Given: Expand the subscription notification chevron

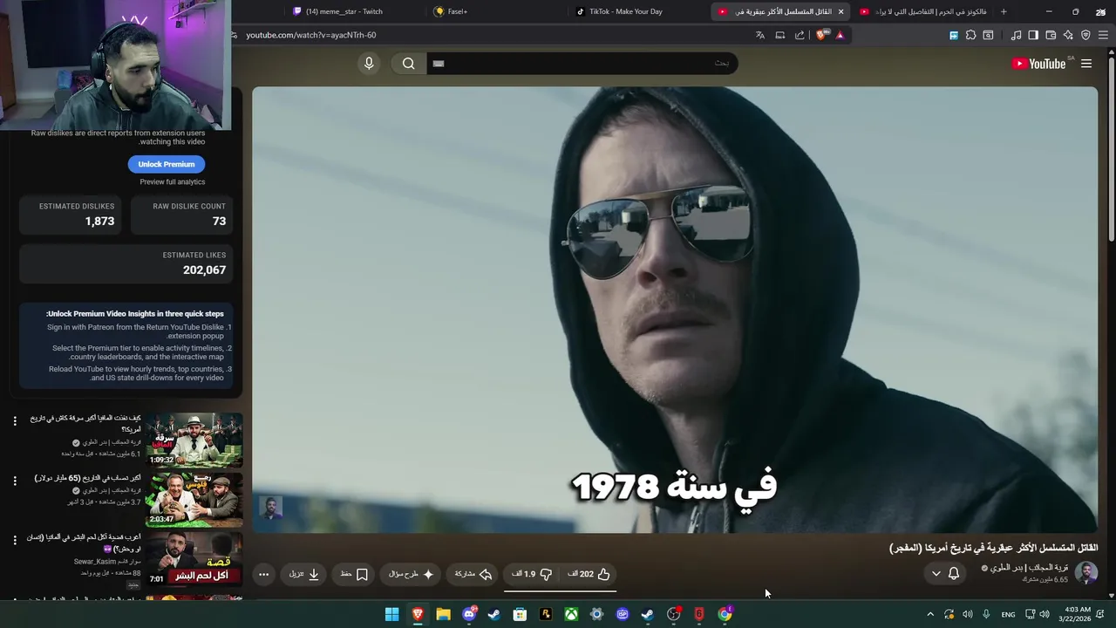Looking at the screenshot, I should [936, 573].
